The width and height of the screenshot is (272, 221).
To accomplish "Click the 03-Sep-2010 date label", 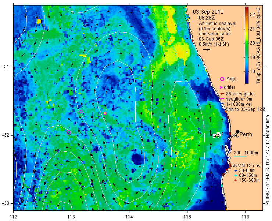I will (x=208, y=12).
